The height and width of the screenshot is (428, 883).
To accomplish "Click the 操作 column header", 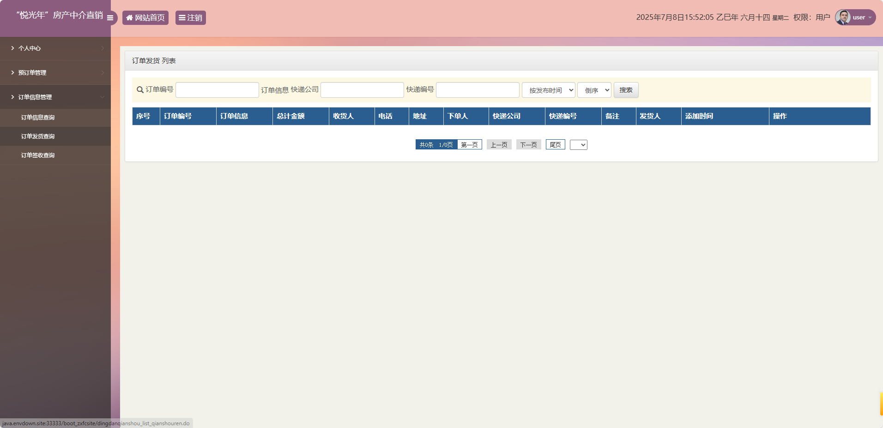I will (820, 116).
